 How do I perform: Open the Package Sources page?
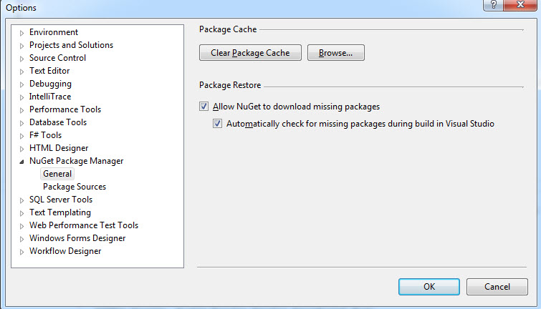[x=75, y=187]
